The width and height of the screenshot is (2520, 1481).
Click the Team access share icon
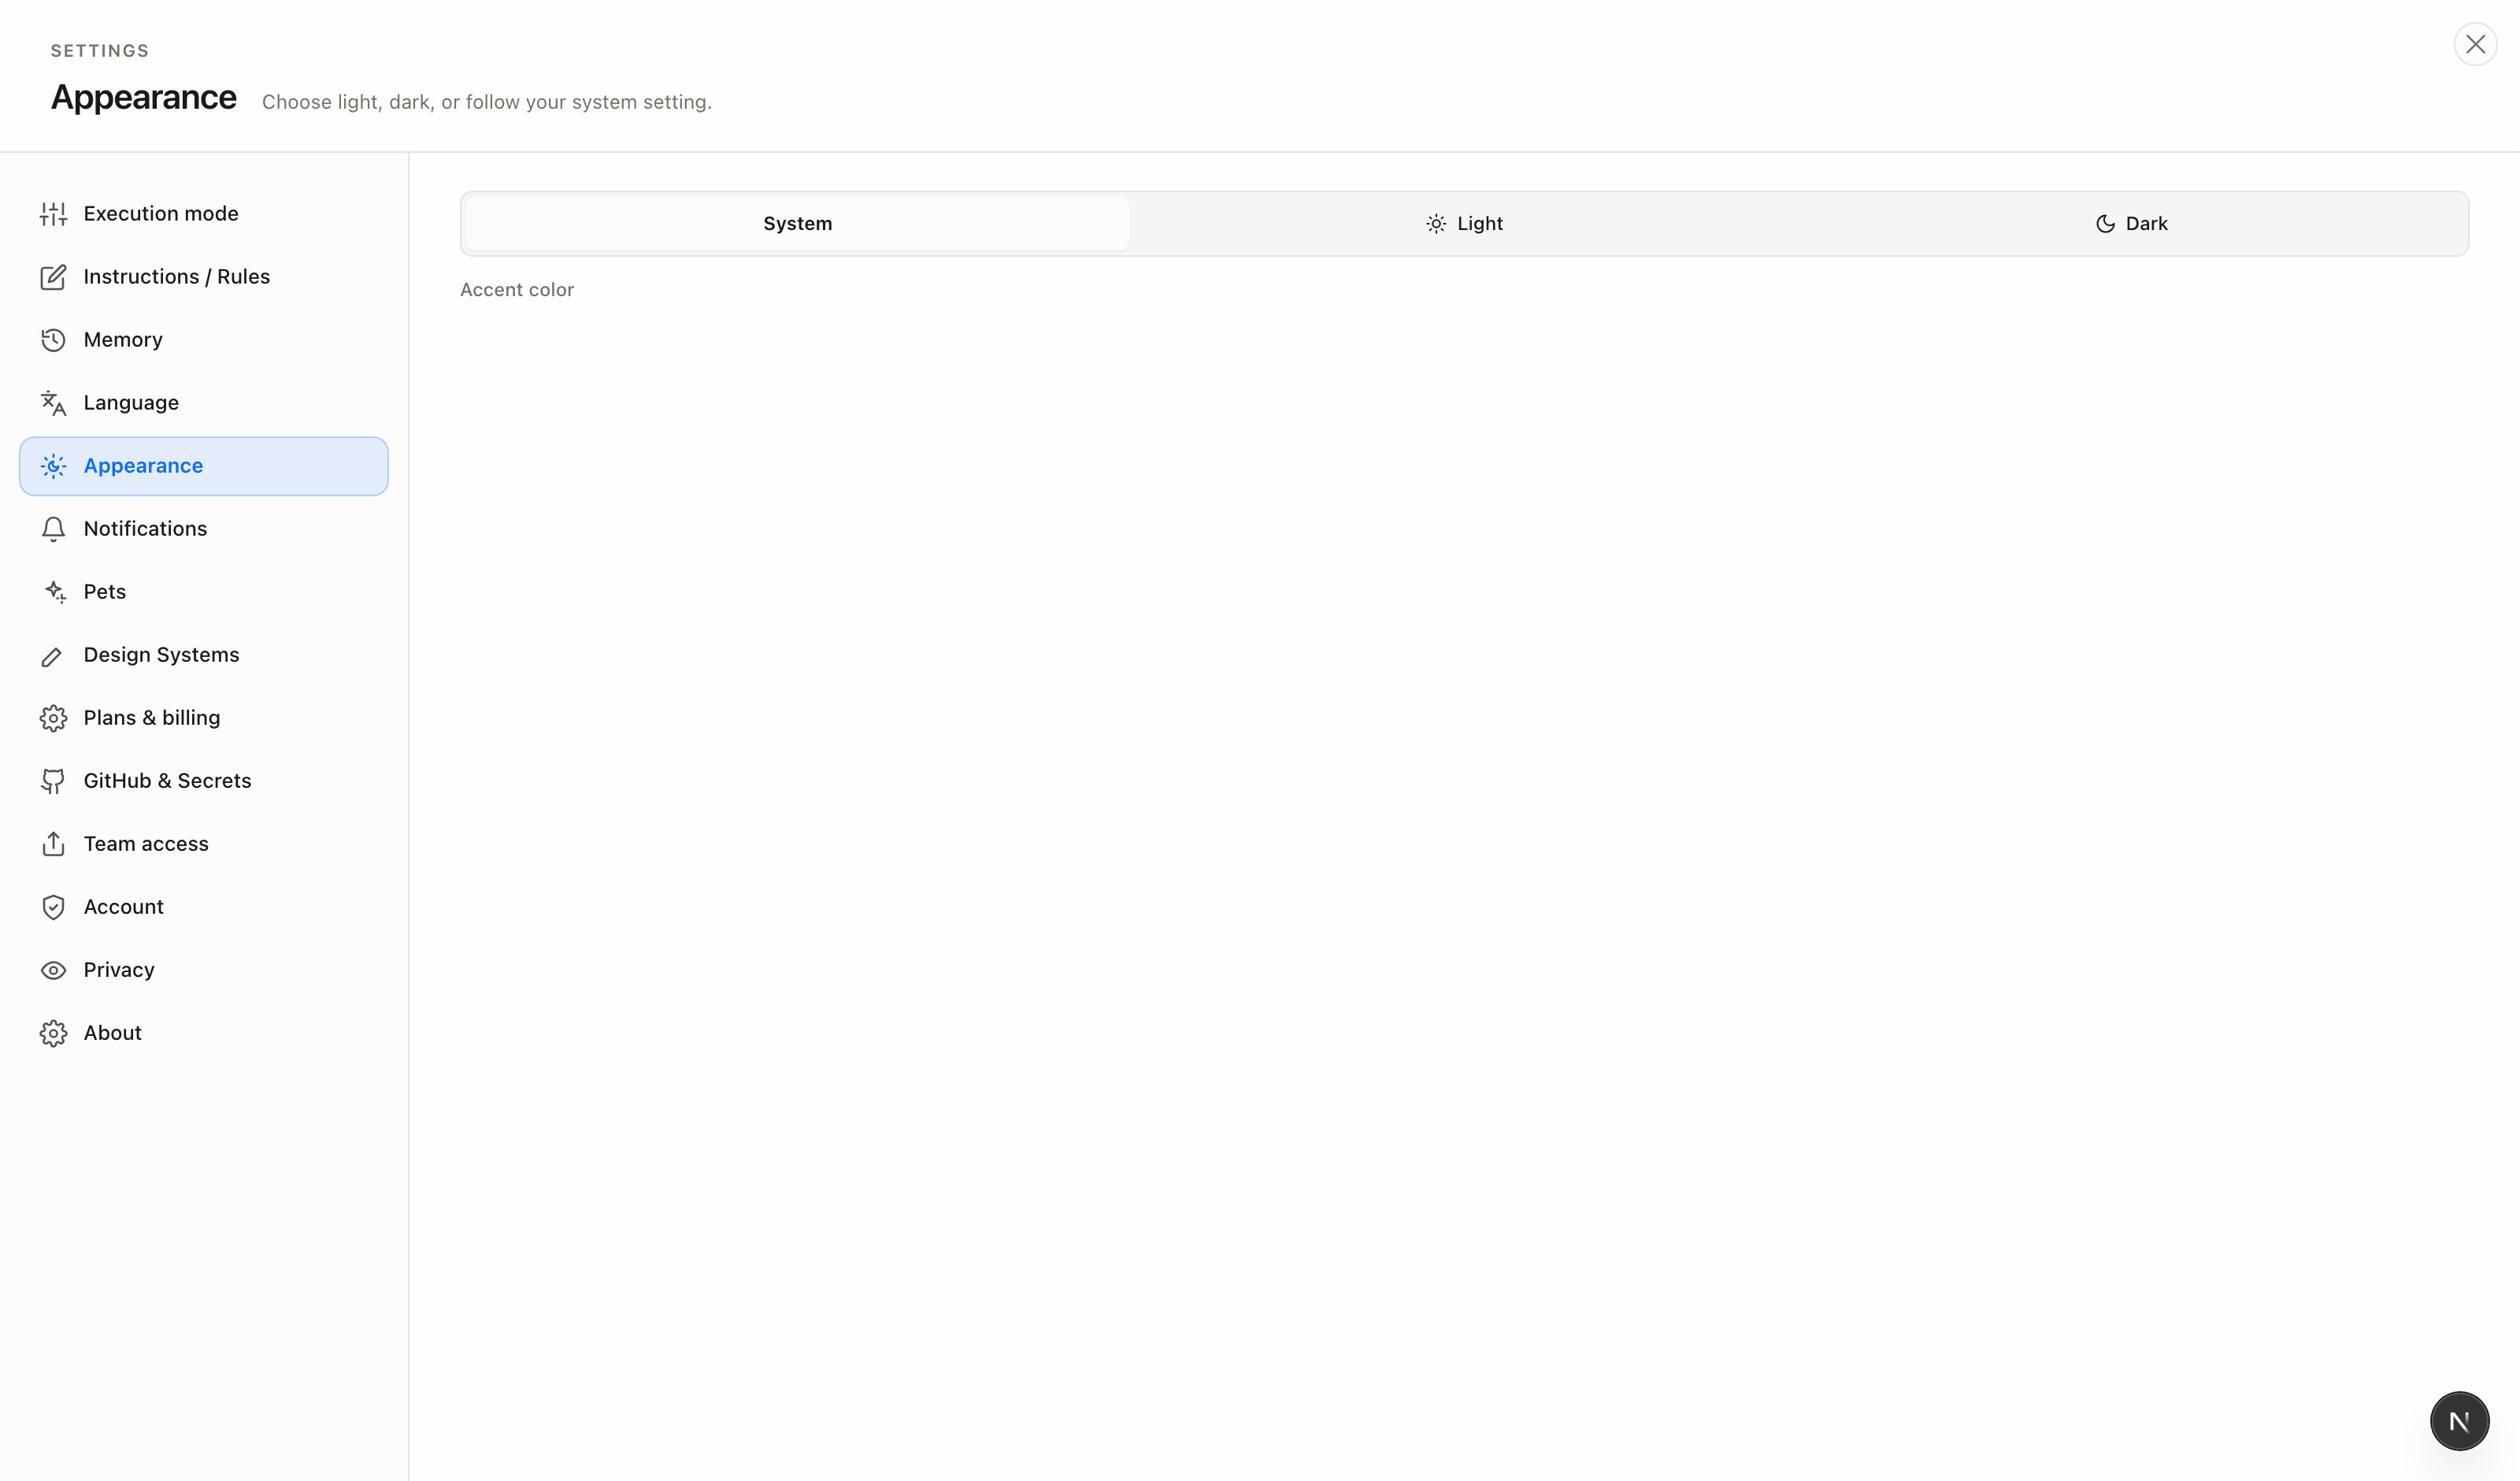tap(53, 844)
